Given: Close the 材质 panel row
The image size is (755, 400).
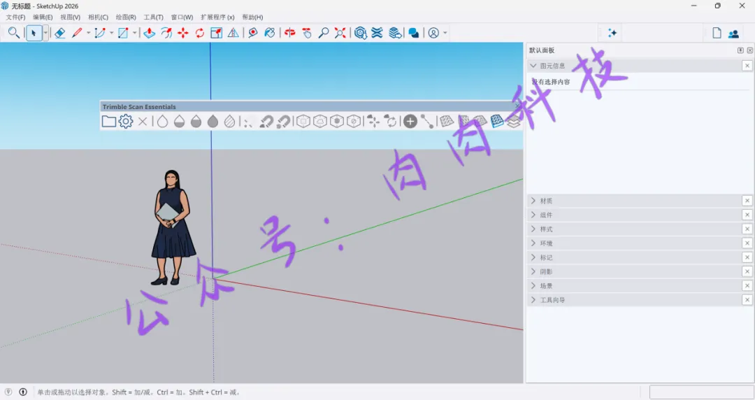Looking at the screenshot, I should (747, 201).
